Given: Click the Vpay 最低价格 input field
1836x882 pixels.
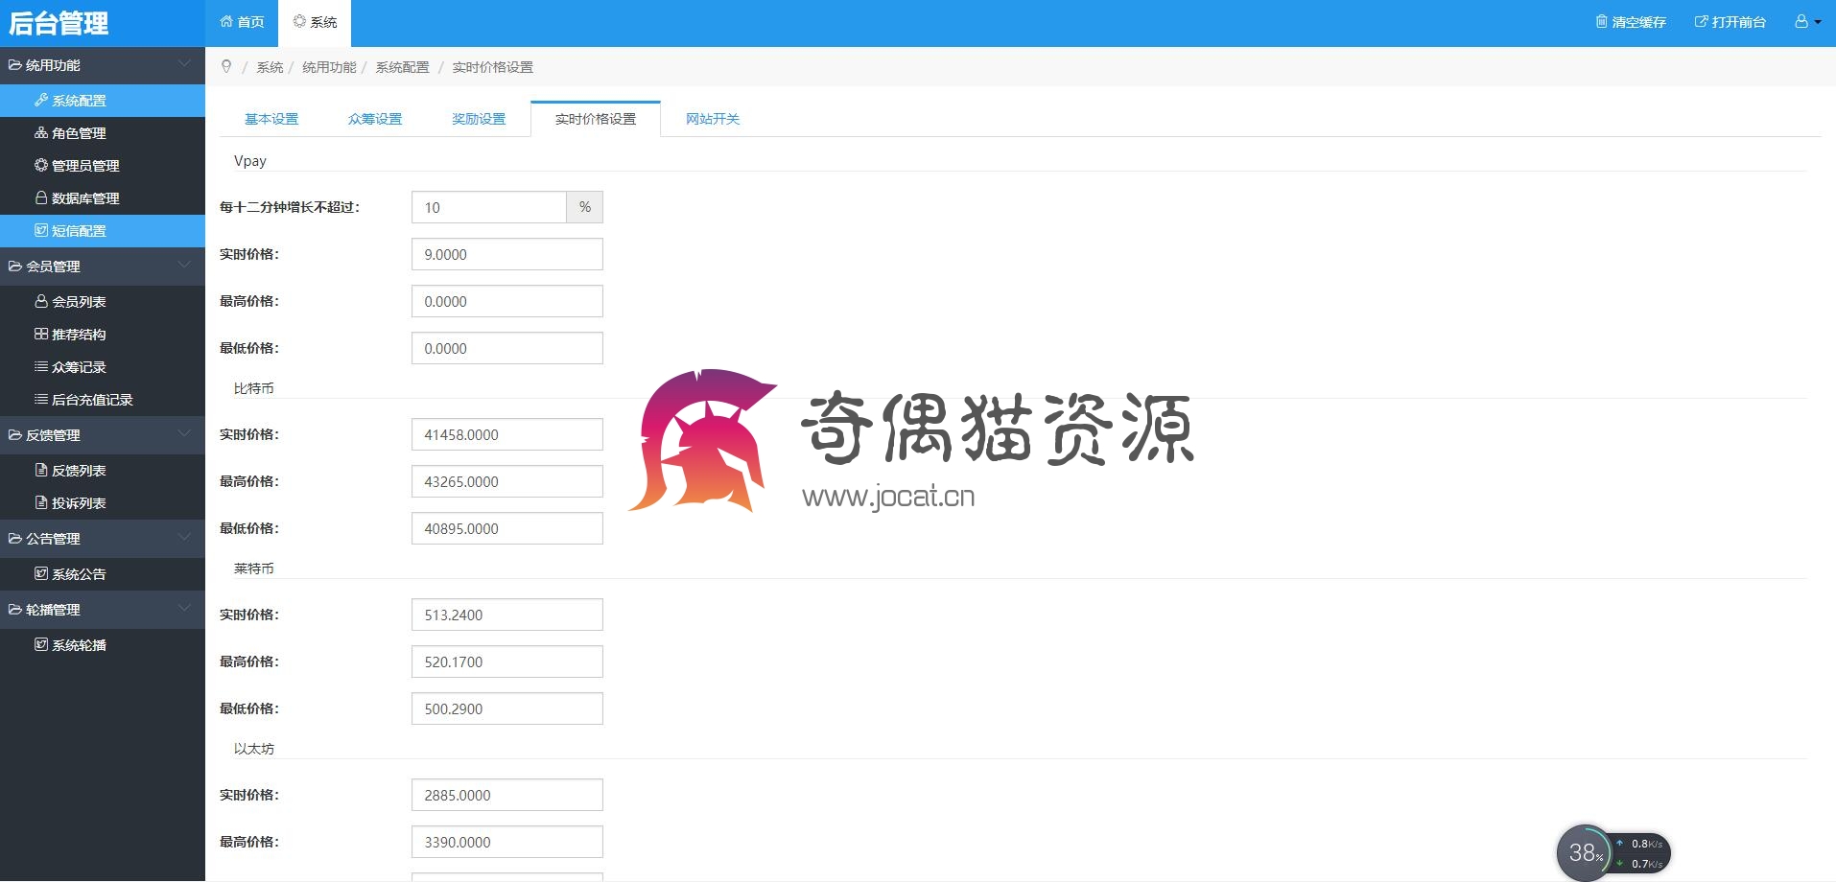Looking at the screenshot, I should pyautogui.click(x=507, y=348).
